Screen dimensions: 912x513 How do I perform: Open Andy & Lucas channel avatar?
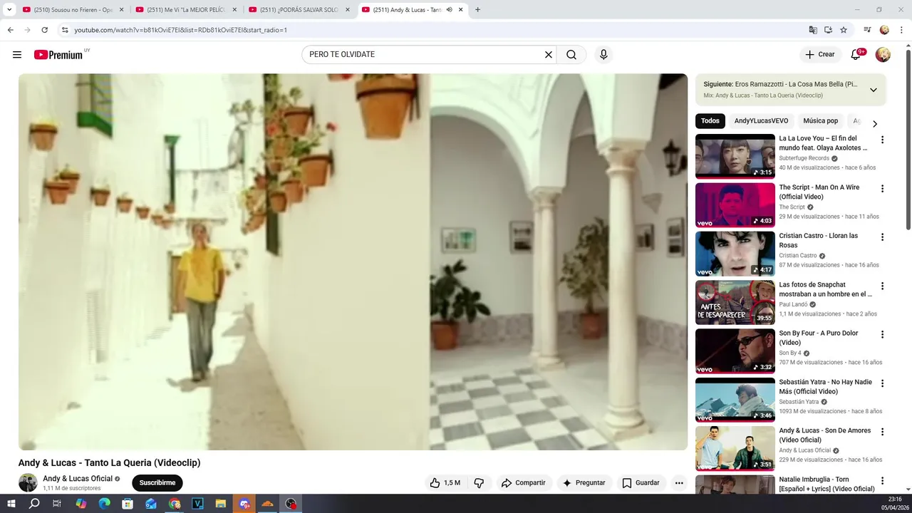(28, 483)
